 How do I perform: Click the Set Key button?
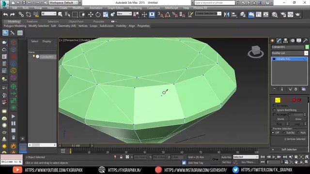point(226,162)
